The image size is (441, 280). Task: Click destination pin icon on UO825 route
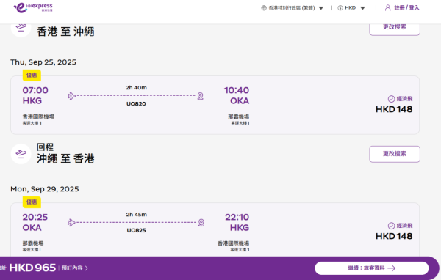(x=201, y=223)
